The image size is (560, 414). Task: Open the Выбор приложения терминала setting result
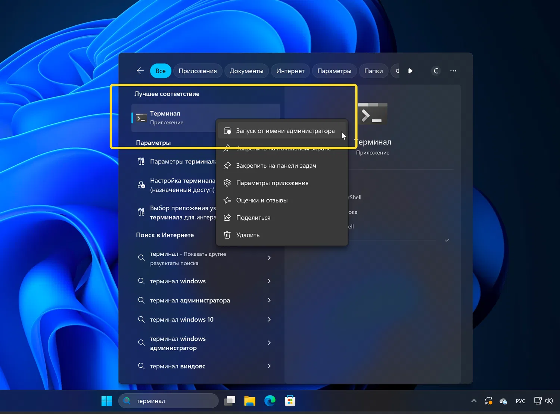tap(175, 213)
